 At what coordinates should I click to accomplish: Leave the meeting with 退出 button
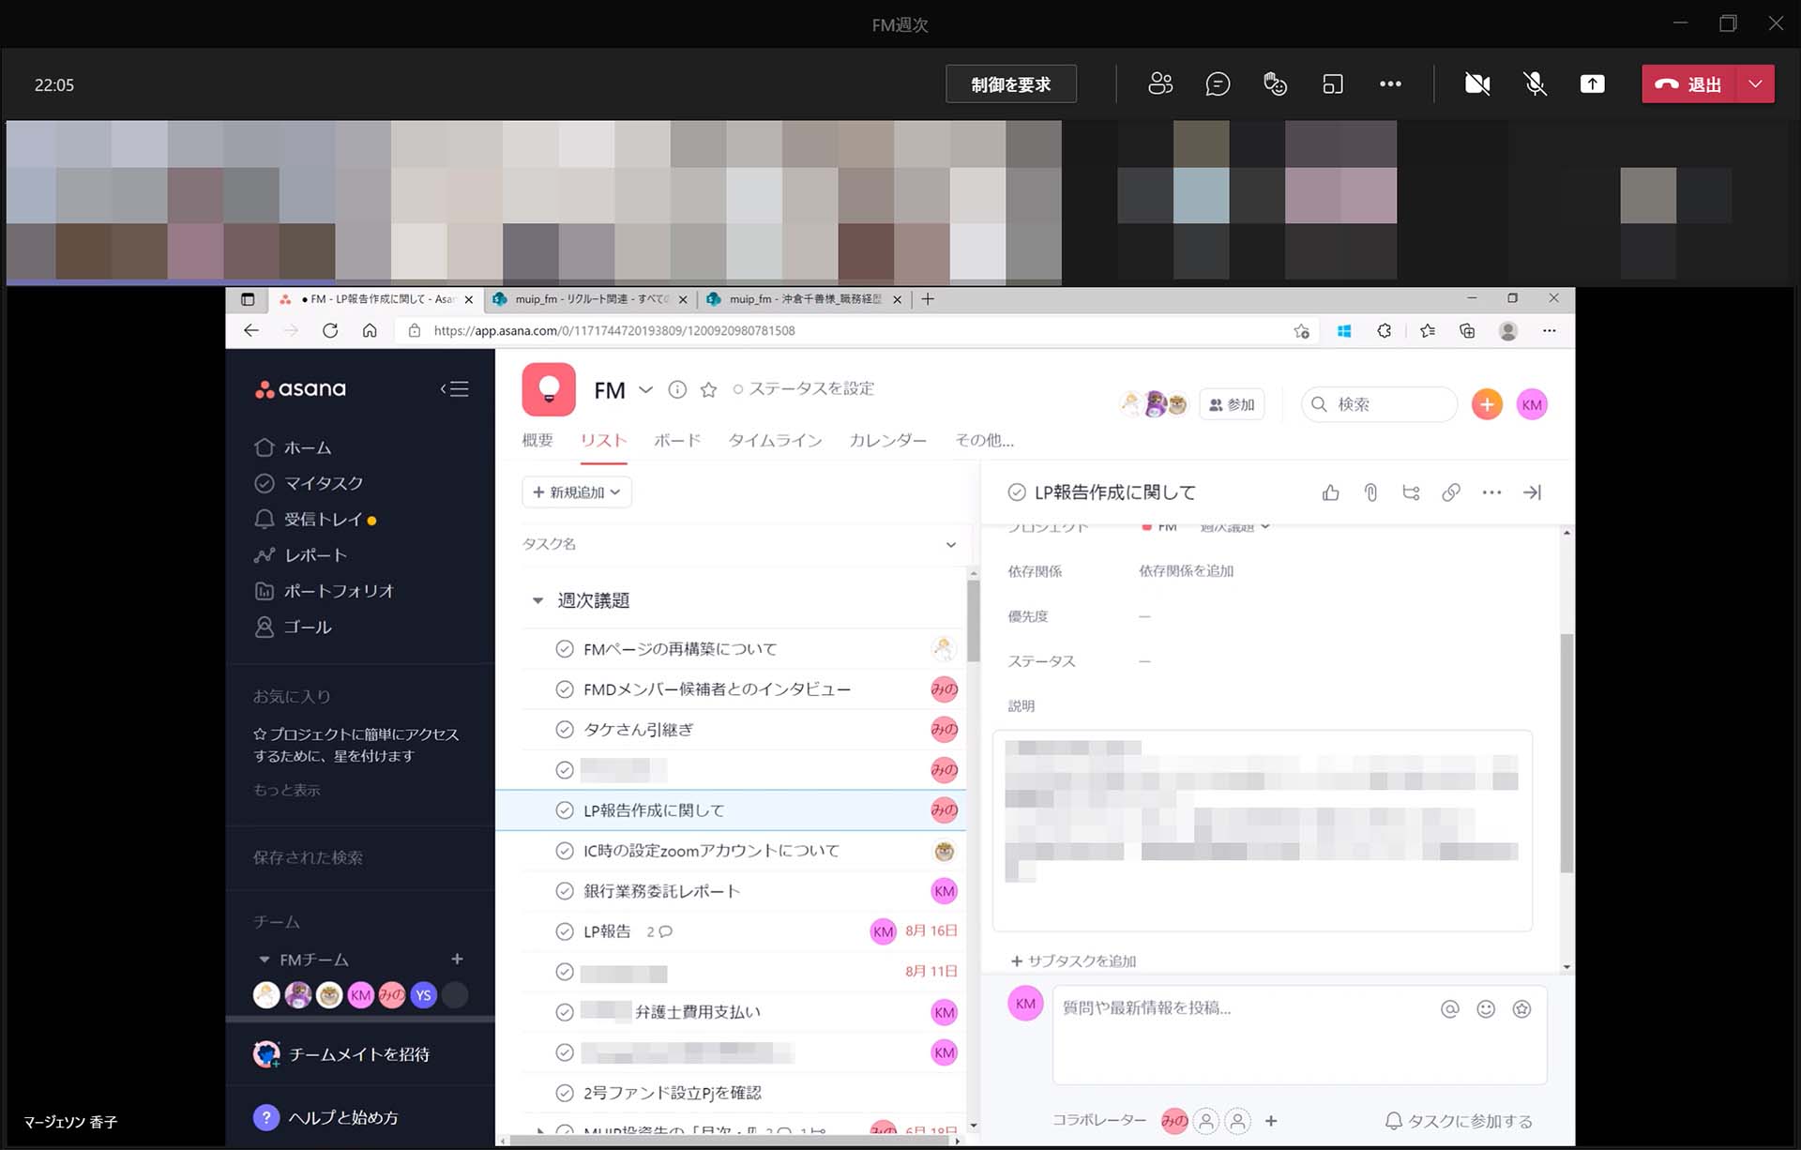tap(1688, 84)
